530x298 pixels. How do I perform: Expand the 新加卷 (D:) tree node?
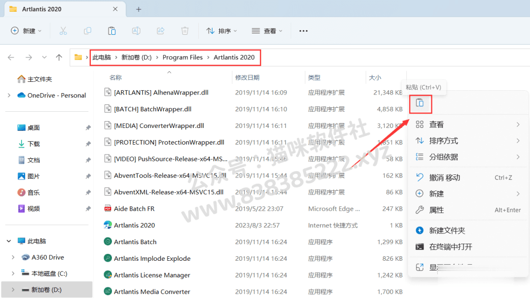point(13,290)
